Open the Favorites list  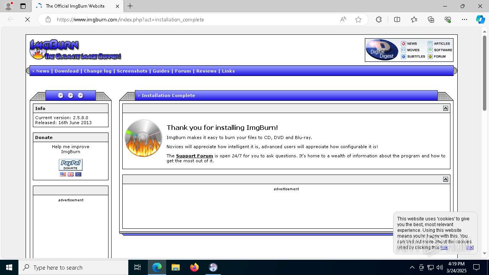click(x=414, y=19)
